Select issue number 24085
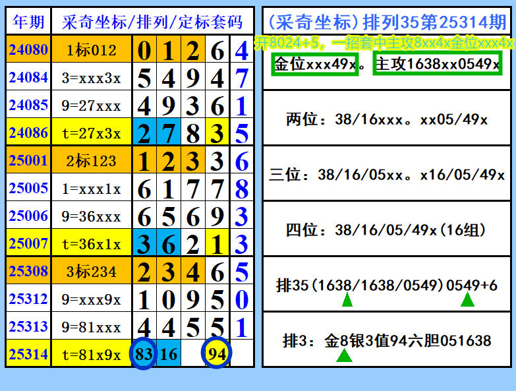This screenshot has width=516, height=391. [x=28, y=105]
